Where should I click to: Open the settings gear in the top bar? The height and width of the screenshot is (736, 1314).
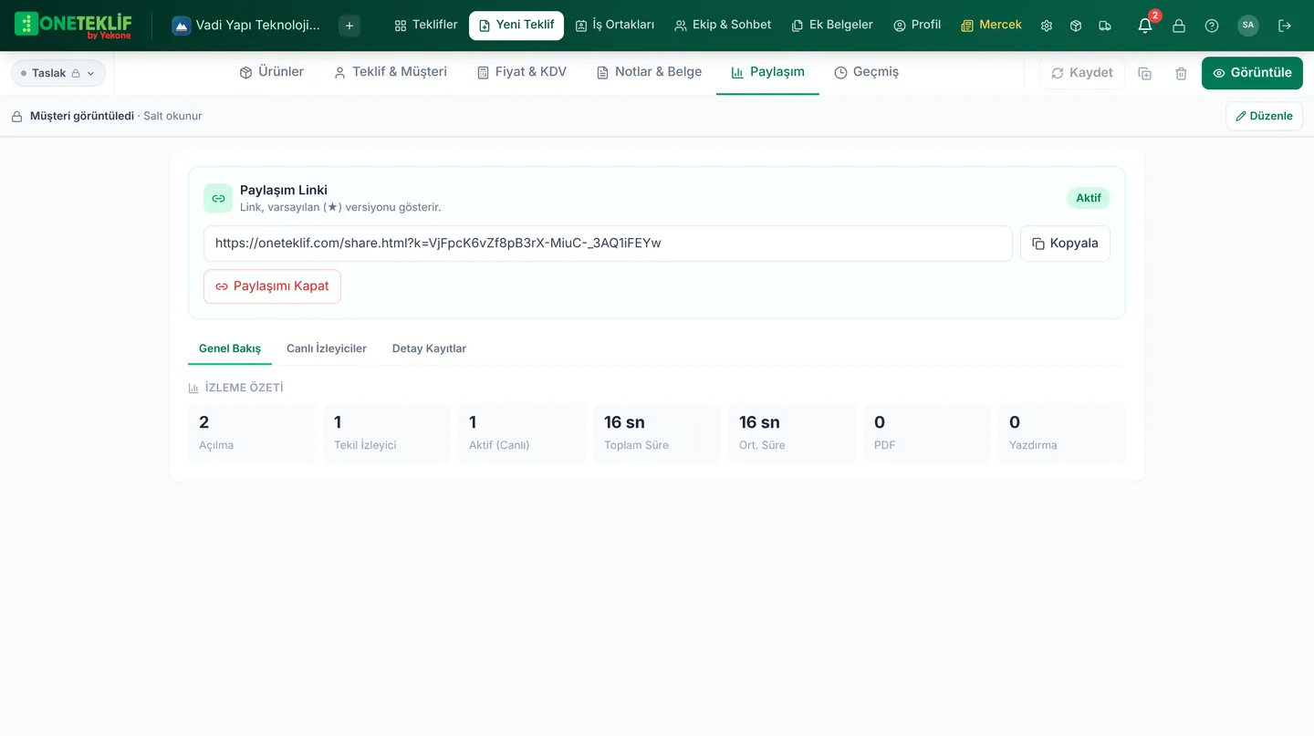[x=1047, y=26]
